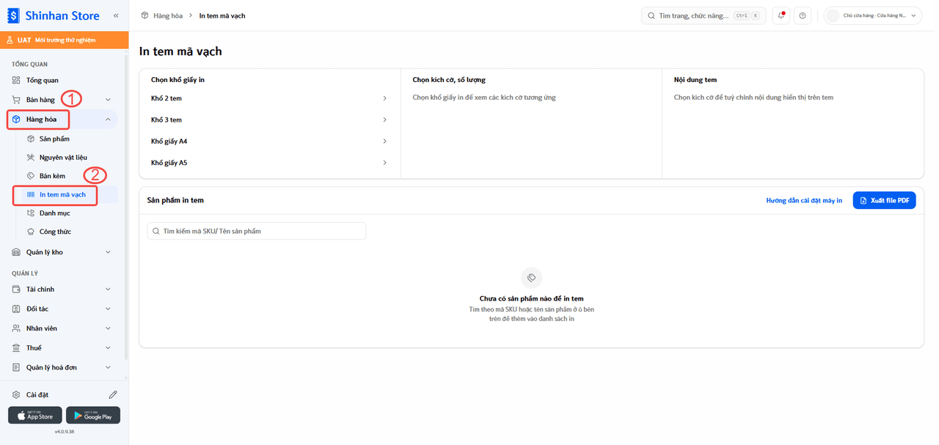Open Công thức via its chef hat icon

[x=31, y=232]
